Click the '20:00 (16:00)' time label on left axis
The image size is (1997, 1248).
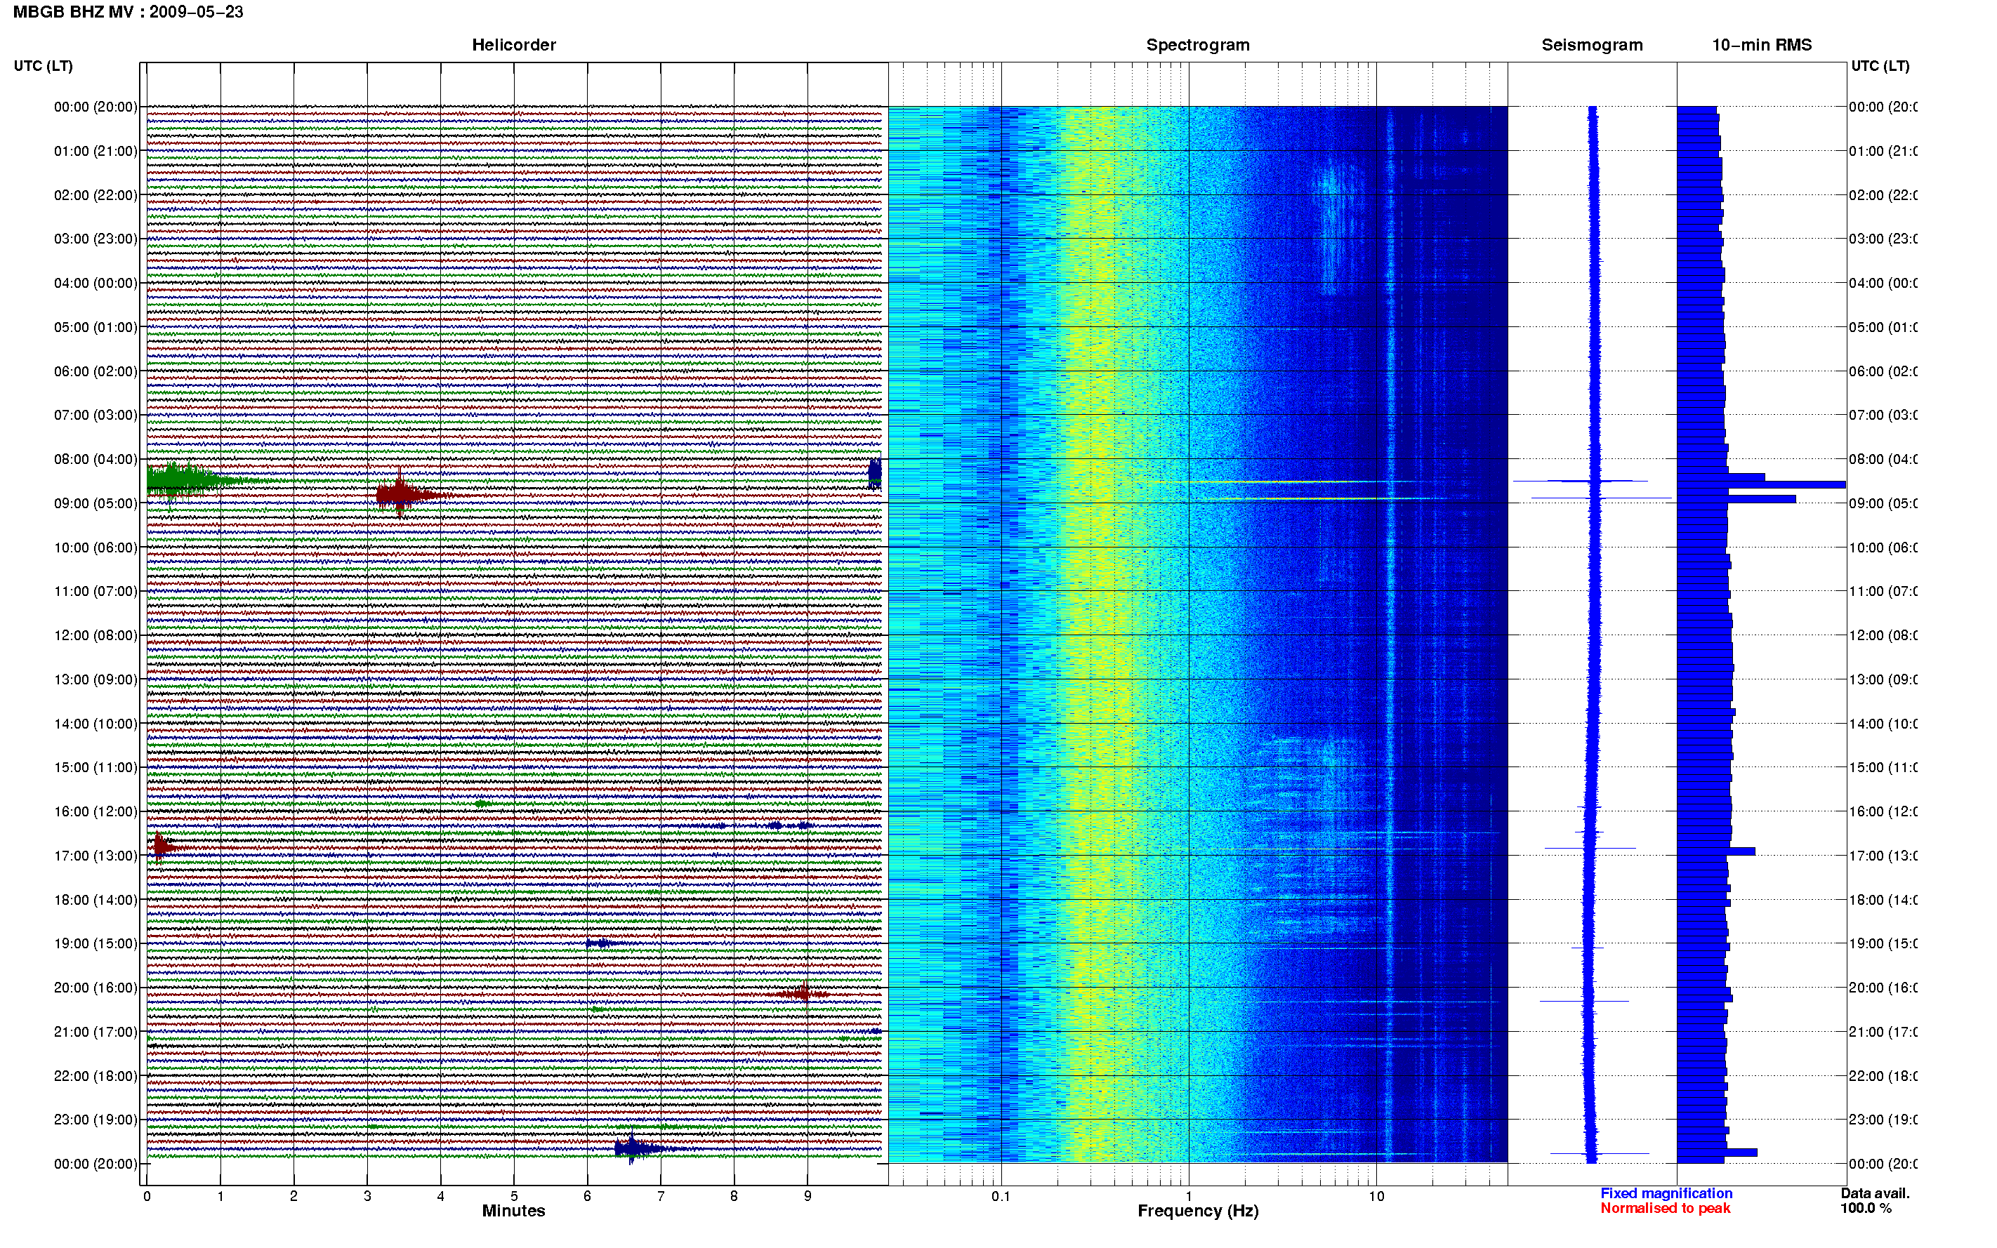pos(95,988)
